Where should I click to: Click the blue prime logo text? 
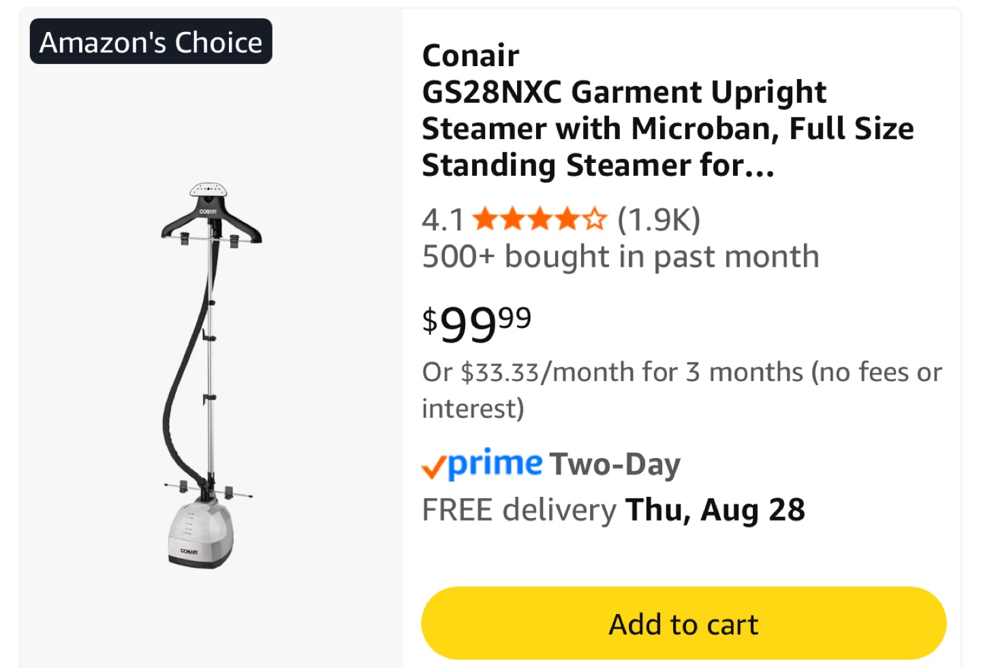(x=495, y=464)
